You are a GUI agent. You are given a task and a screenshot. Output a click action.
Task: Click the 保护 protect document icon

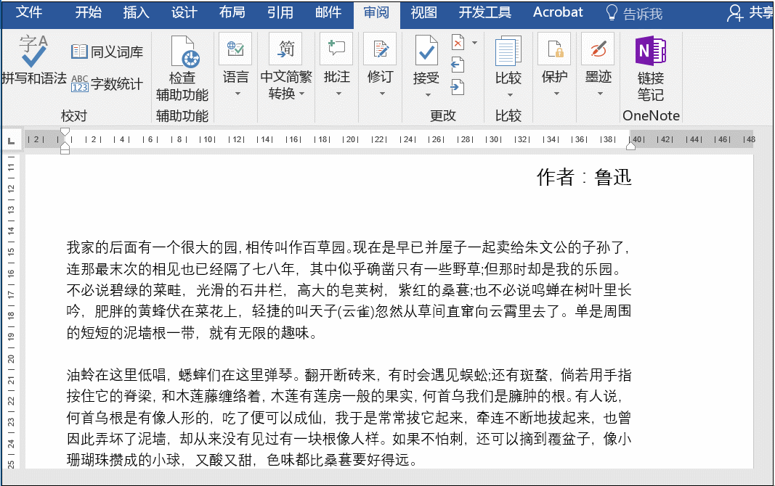555,49
